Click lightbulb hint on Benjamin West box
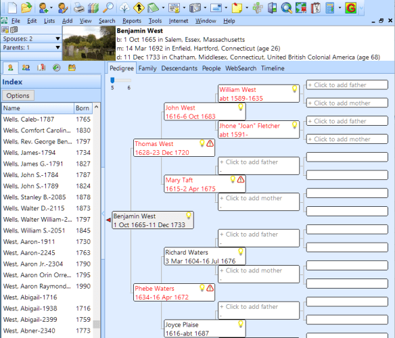Image resolution: width=395 pixels, height=338 pixels. tap(189, 216)
